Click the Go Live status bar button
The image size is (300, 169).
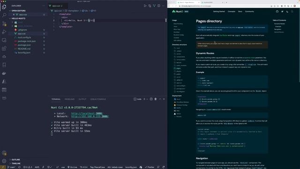click(72, 167)
